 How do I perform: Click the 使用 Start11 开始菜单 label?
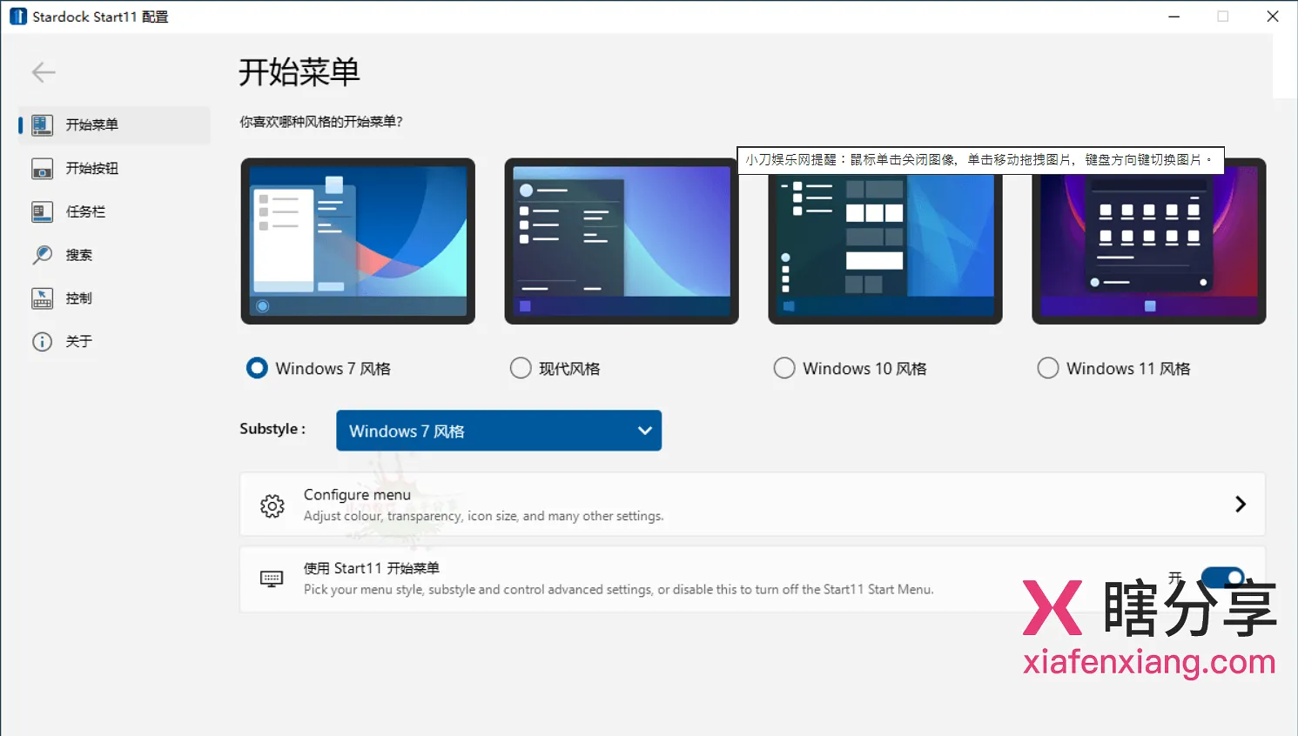click(x=372, y=568)
